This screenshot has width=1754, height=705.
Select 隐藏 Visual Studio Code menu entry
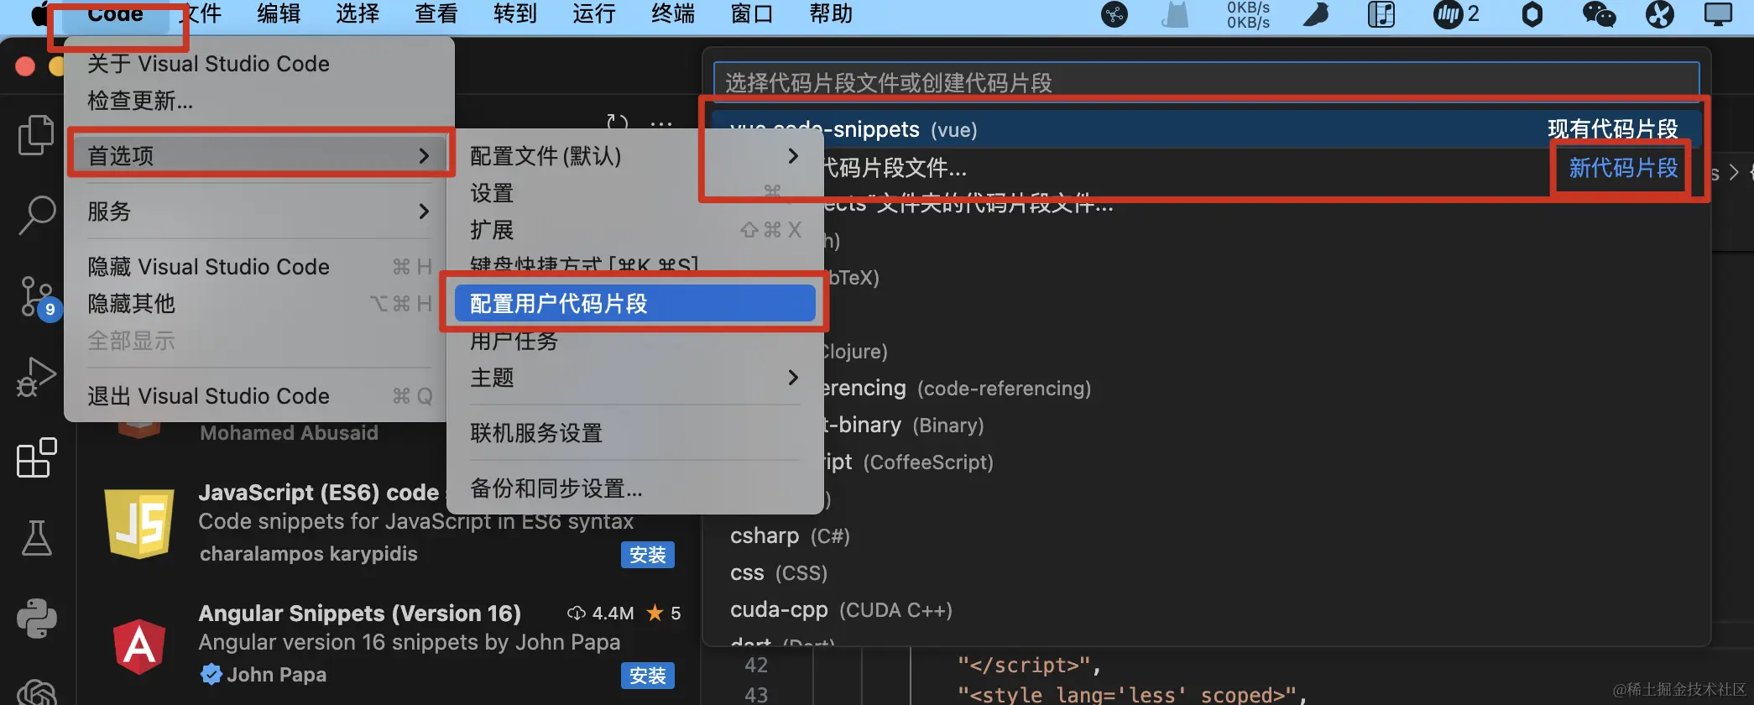(259, 267)
